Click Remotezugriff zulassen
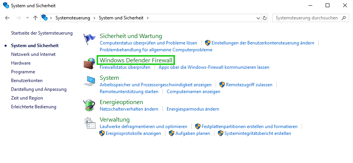 click(249, 85)
